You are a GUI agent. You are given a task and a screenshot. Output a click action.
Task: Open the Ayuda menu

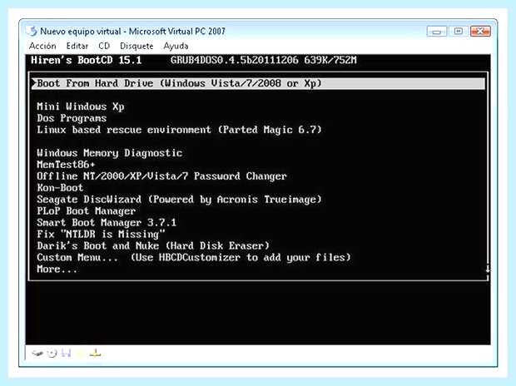pyautogui.click(x=176, y=46)
